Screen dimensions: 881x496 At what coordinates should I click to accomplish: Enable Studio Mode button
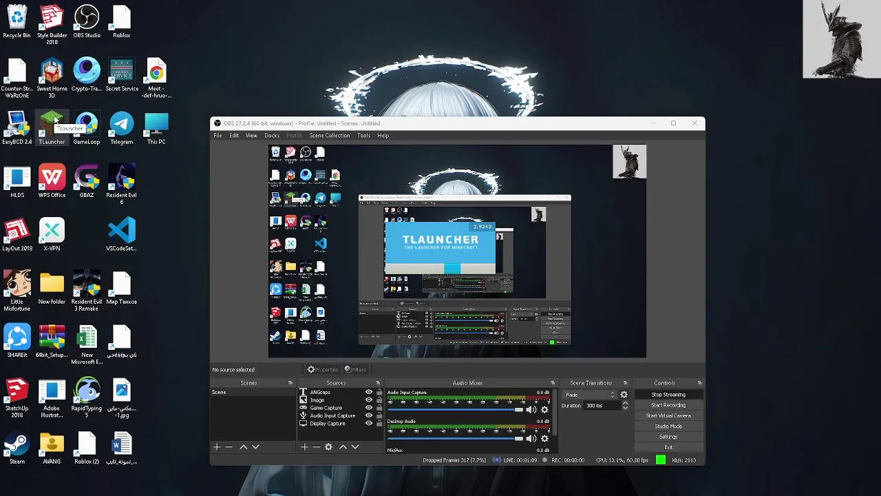pyautogui.click(x=668, y=426)
